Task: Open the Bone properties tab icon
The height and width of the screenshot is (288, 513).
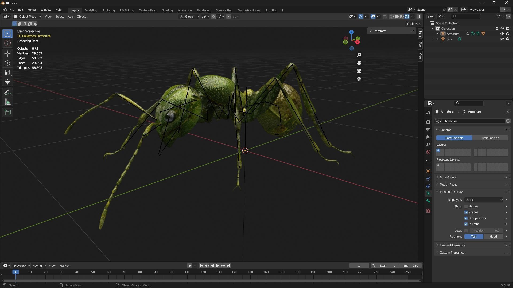Action: pyautogui.click(x=428, y=201)
